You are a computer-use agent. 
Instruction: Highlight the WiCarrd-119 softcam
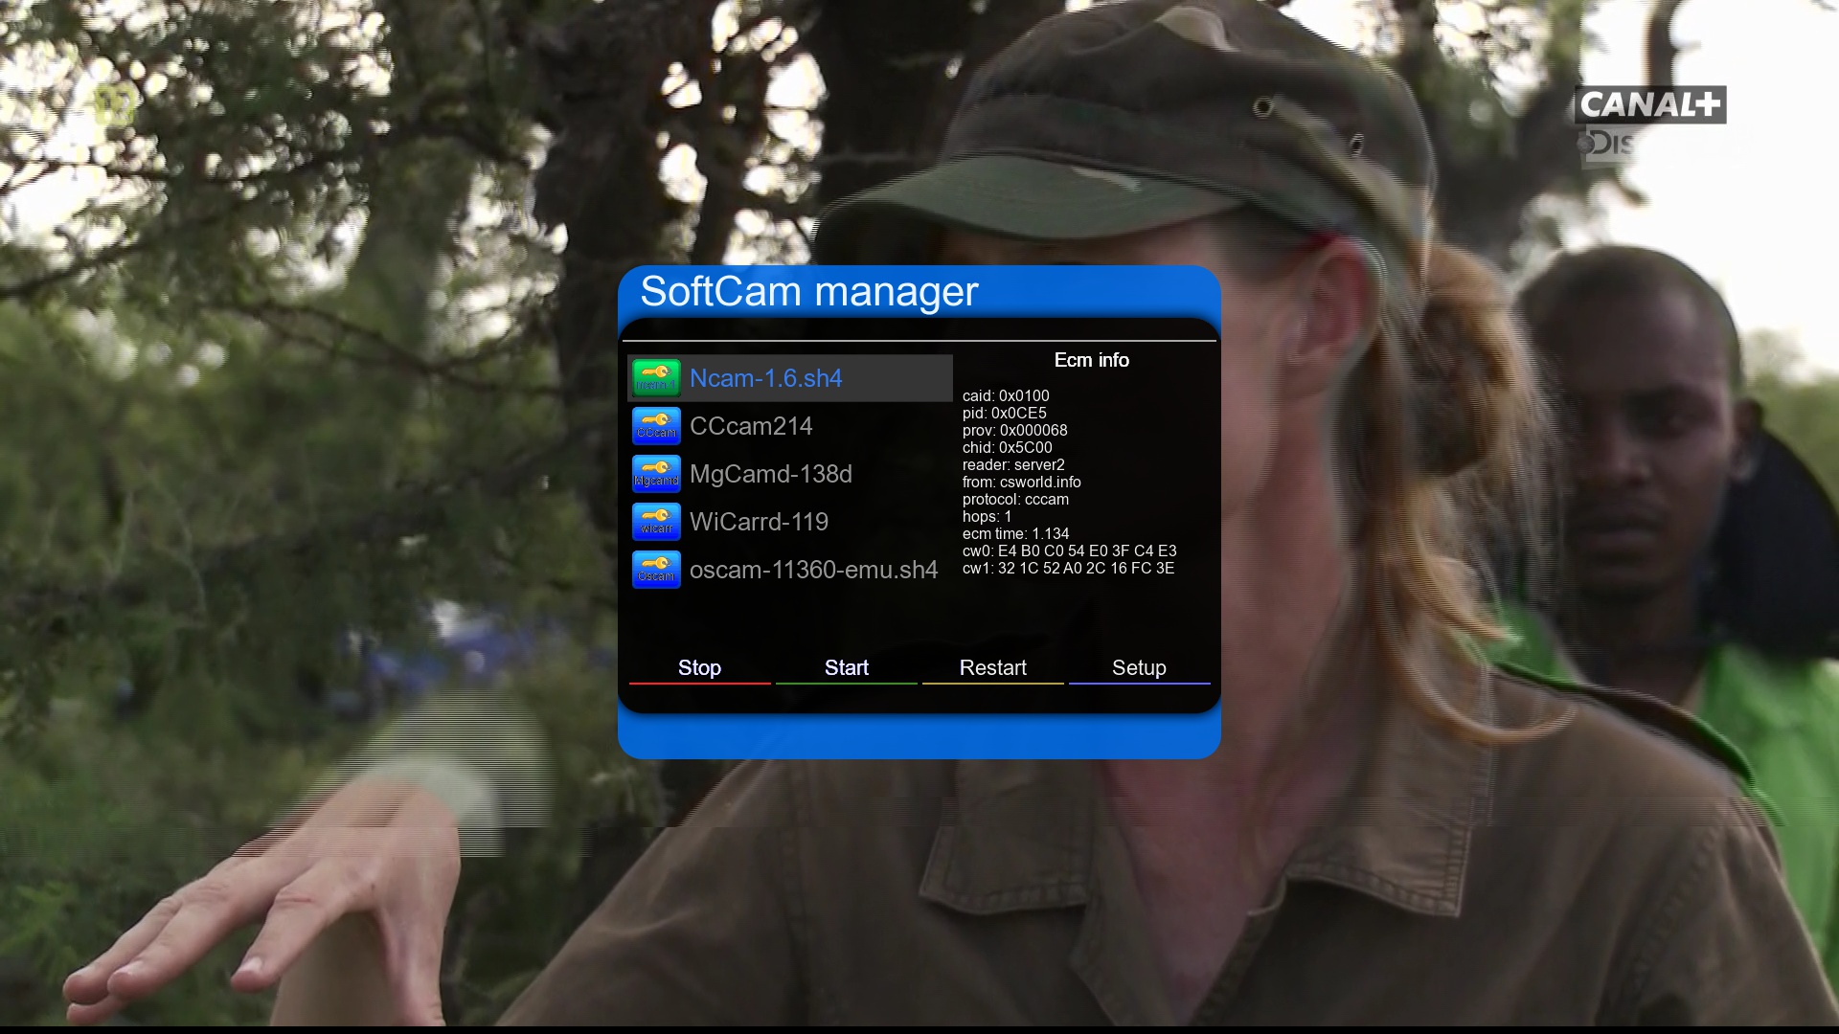click(759, 522)
